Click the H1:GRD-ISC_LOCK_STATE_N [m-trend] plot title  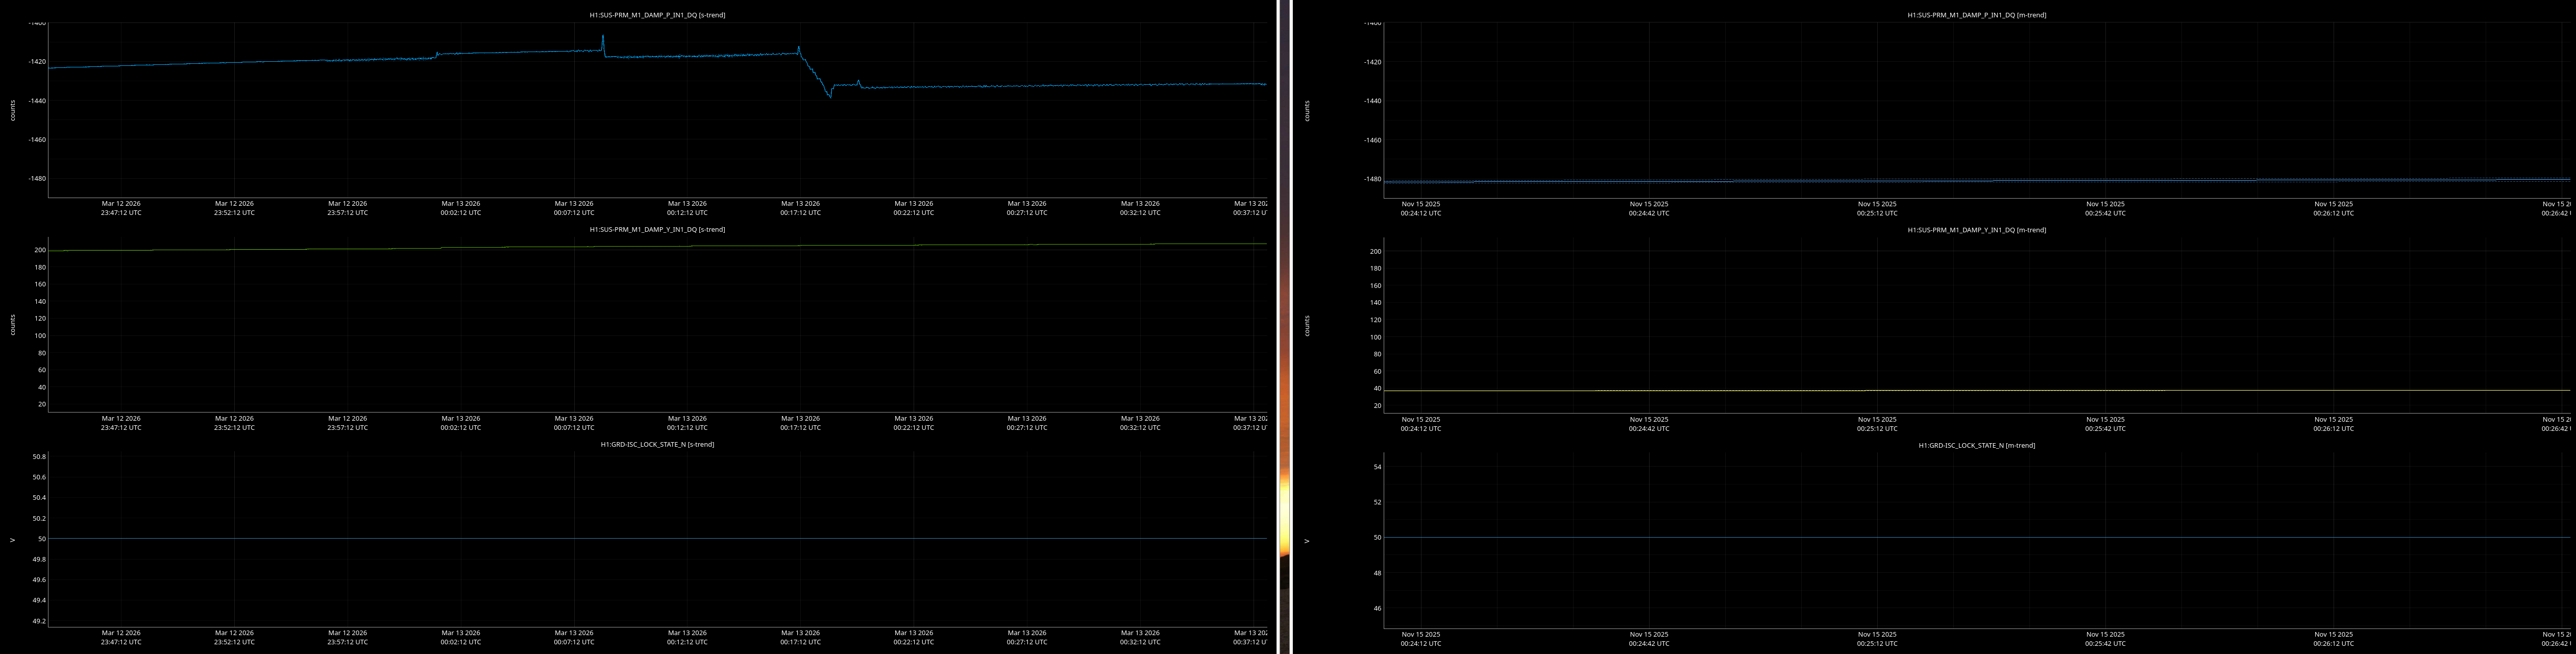point(1976,445)
